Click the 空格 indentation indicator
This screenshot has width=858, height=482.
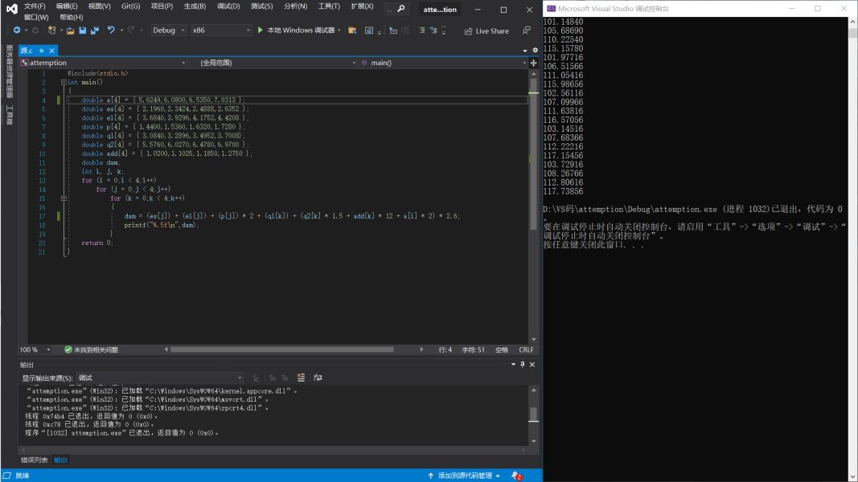pyautogui.click(x=502, y=349)
